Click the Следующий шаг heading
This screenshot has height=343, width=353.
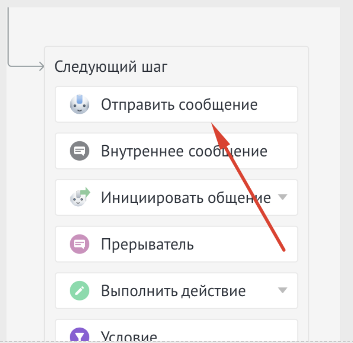tap(111, 67)
